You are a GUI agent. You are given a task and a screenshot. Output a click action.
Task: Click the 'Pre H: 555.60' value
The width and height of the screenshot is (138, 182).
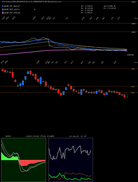tap(87, 8)
